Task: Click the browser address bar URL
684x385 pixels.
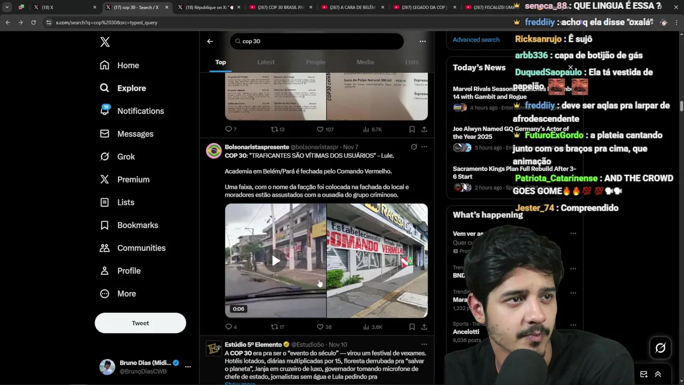Action: [x=106, y=22]
